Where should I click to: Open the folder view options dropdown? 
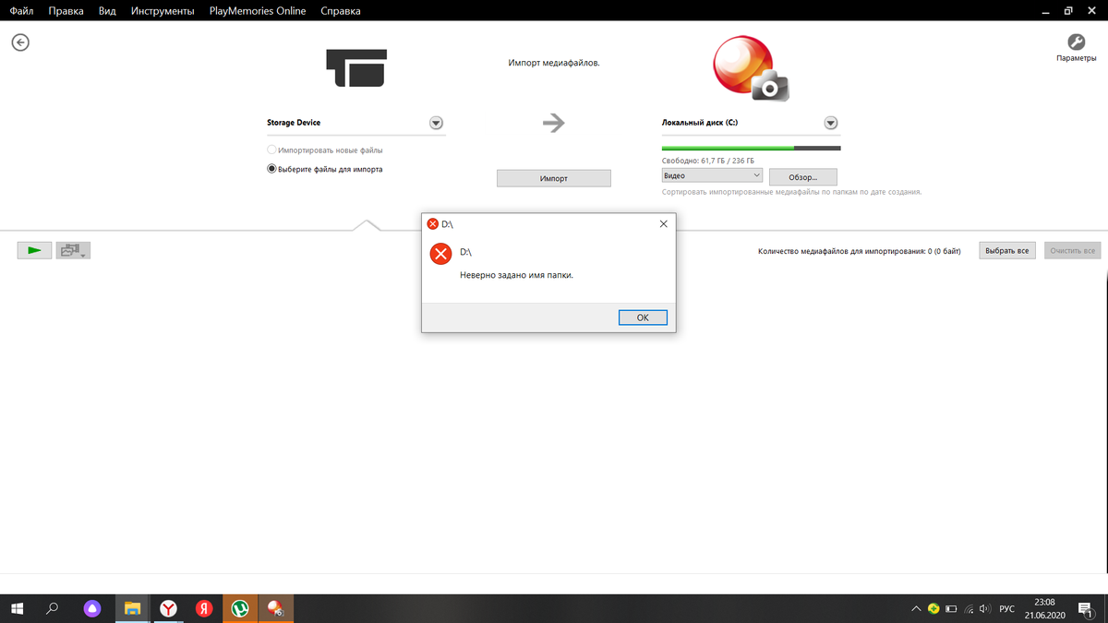pos(73,250)
